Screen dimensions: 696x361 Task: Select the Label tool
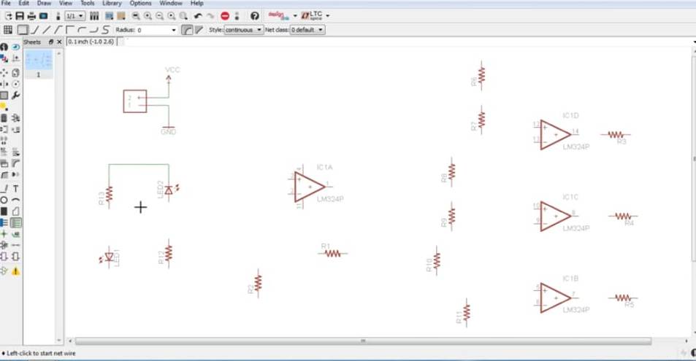coord(15,233)
